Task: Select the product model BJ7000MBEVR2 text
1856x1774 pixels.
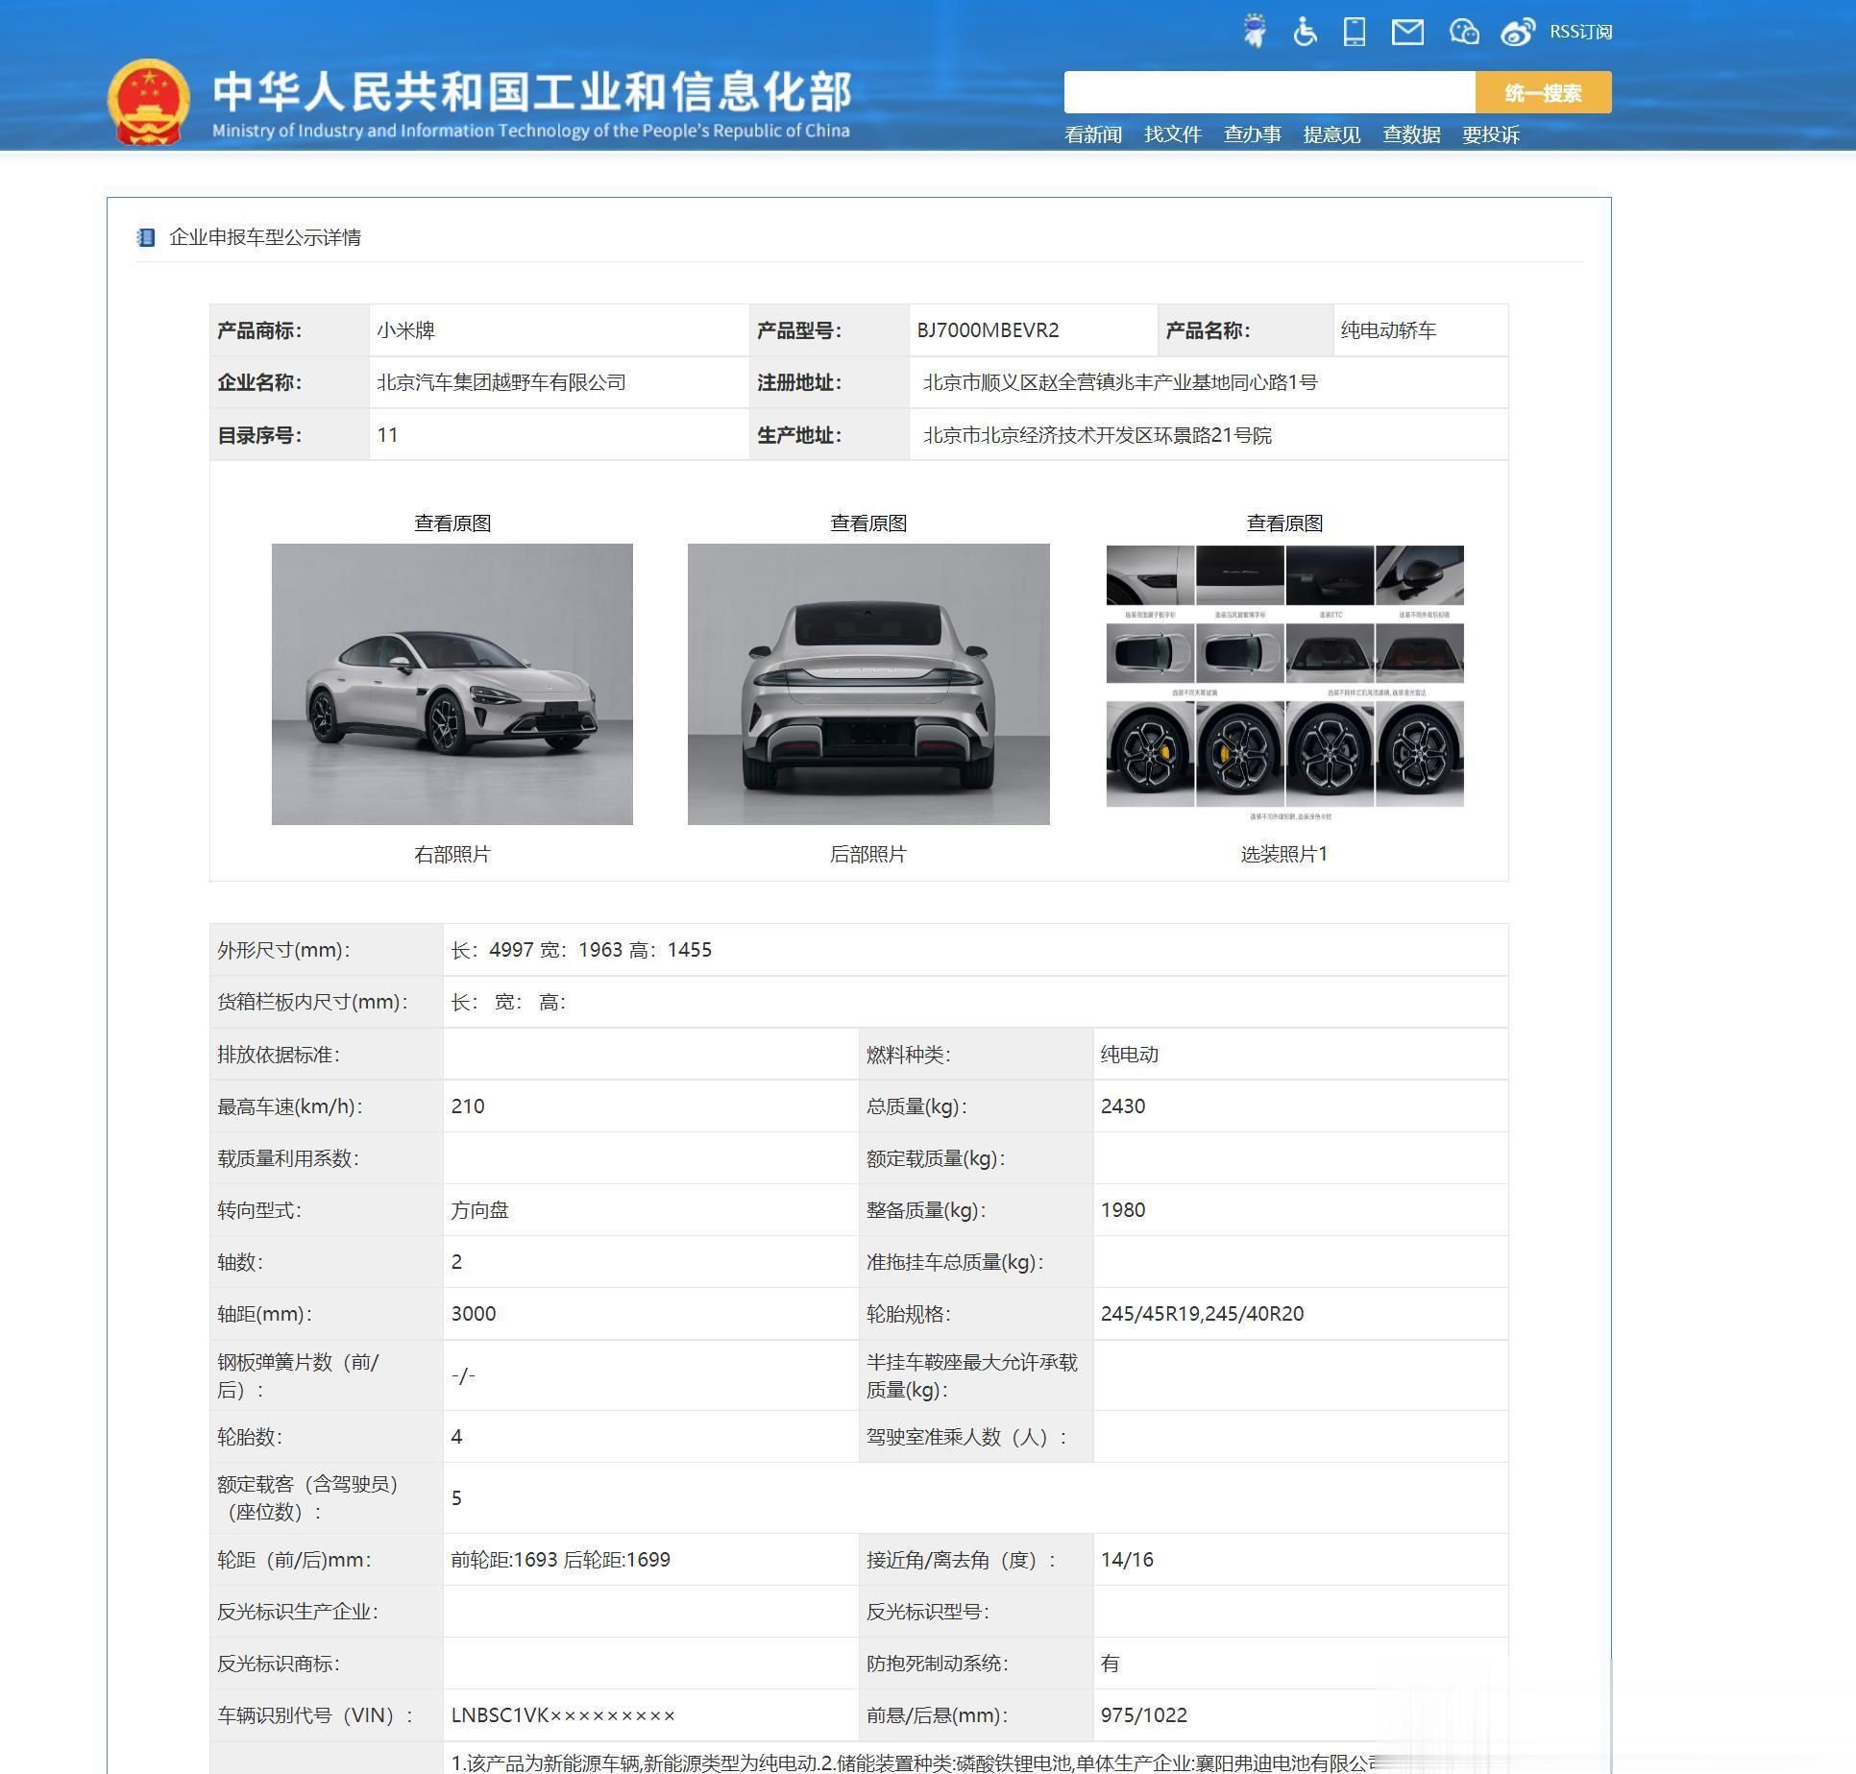Action: pos(988,330)
